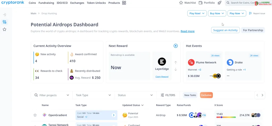The image size is (272, 126).
Task: Click the Rewards to check stat
Action: tap(49, 74)
